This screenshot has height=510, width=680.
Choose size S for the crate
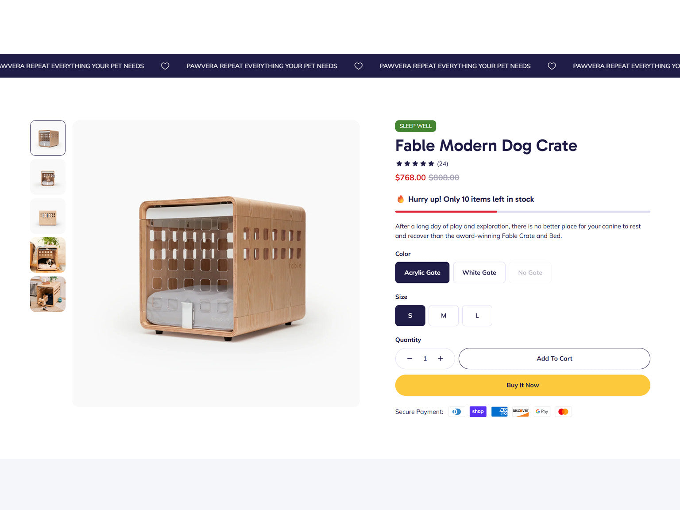(410, 316)
